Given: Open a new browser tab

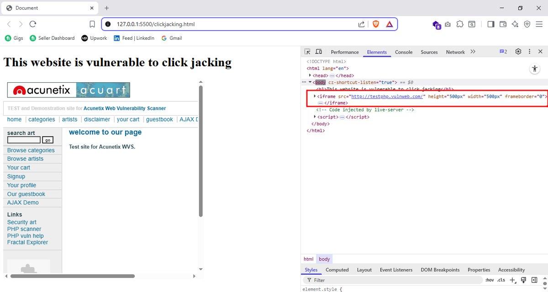Looking at the screenshot, I should click(107, 8).
